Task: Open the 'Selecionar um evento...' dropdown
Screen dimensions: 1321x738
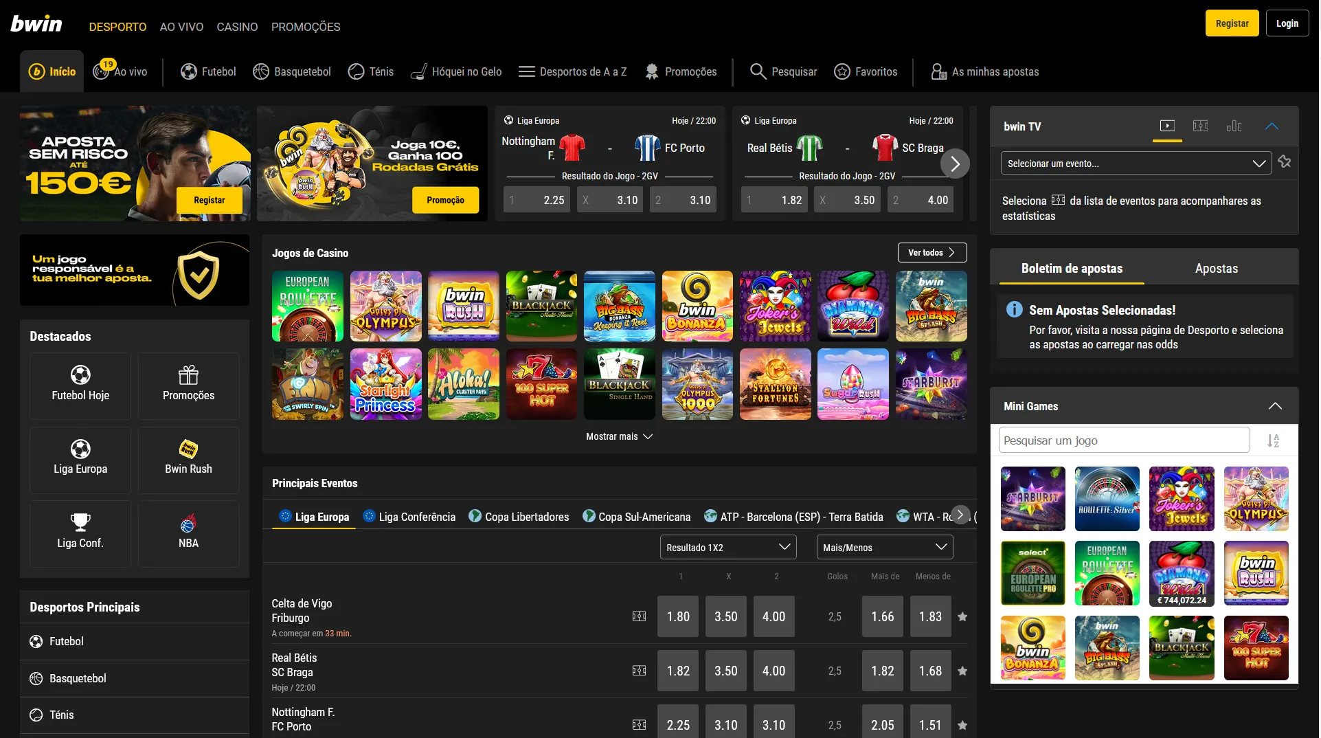Action: [1136, 164]
